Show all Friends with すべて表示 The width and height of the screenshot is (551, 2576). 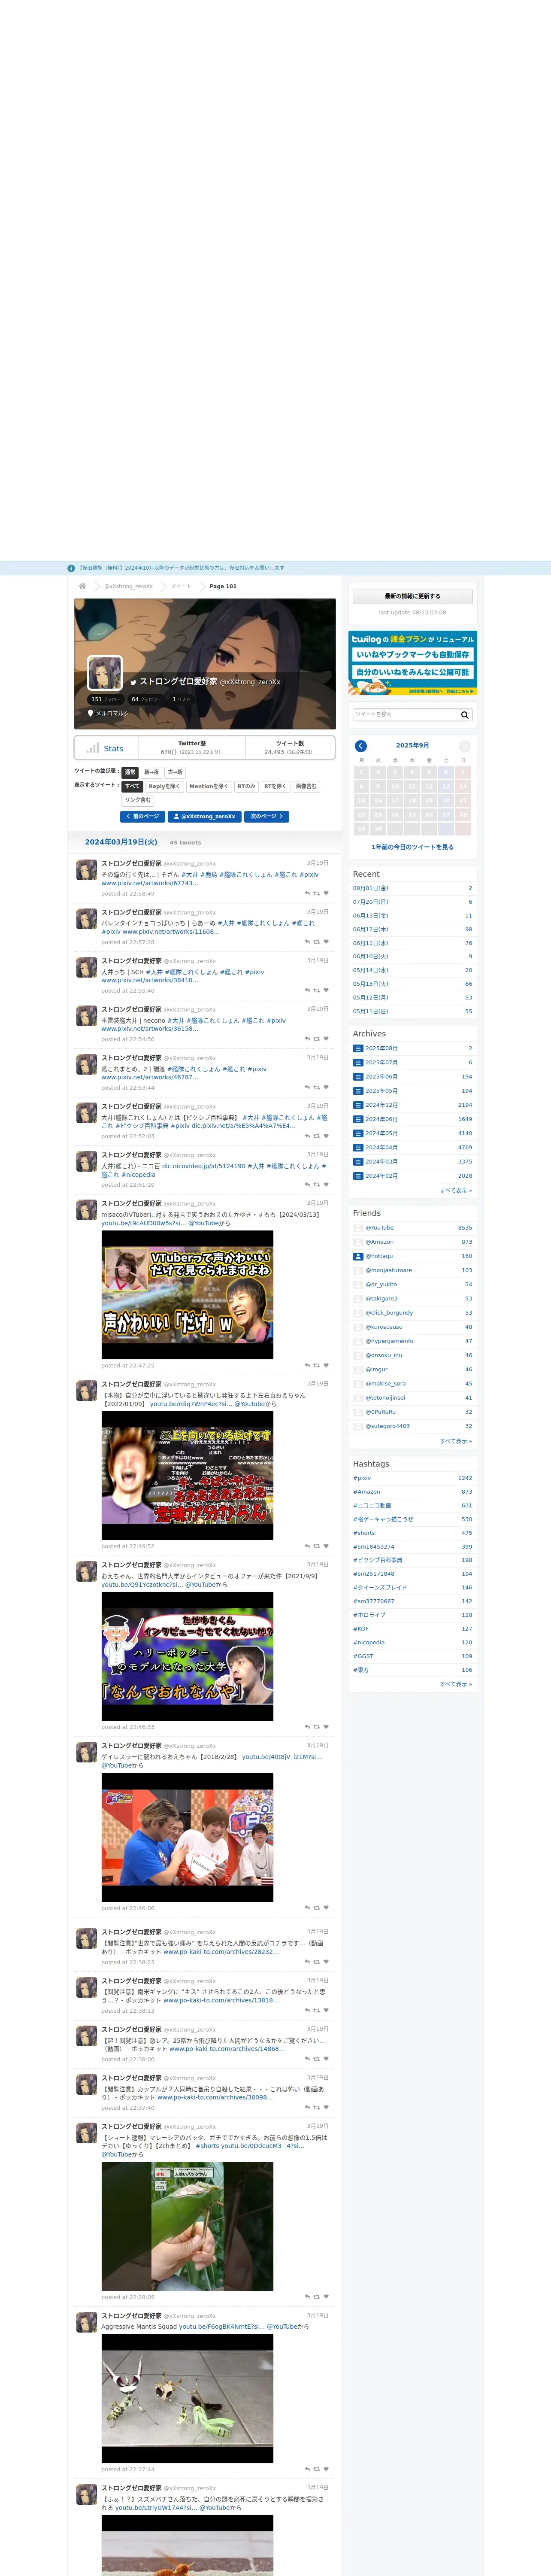456,1441
